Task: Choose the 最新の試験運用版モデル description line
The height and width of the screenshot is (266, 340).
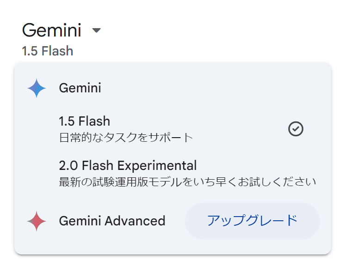Action: [187, 182]
